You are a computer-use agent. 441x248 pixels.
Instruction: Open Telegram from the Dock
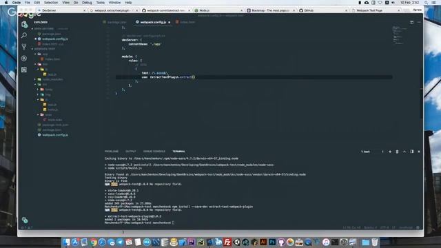click(x=120, y=242)
